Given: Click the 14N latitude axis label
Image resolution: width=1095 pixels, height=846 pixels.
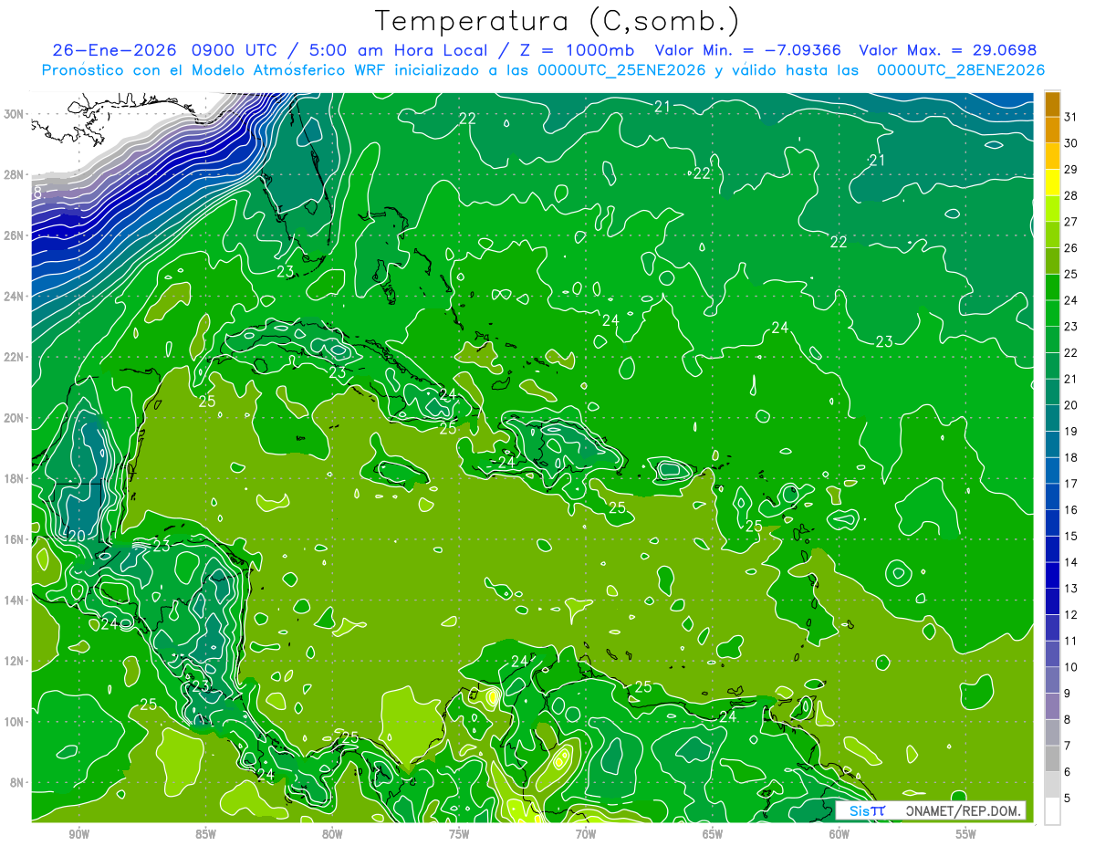Looking at the screenshot, I should click(16, 601).
